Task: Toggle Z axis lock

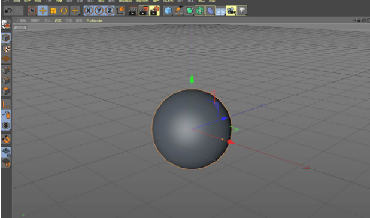Action: [110, 11]
